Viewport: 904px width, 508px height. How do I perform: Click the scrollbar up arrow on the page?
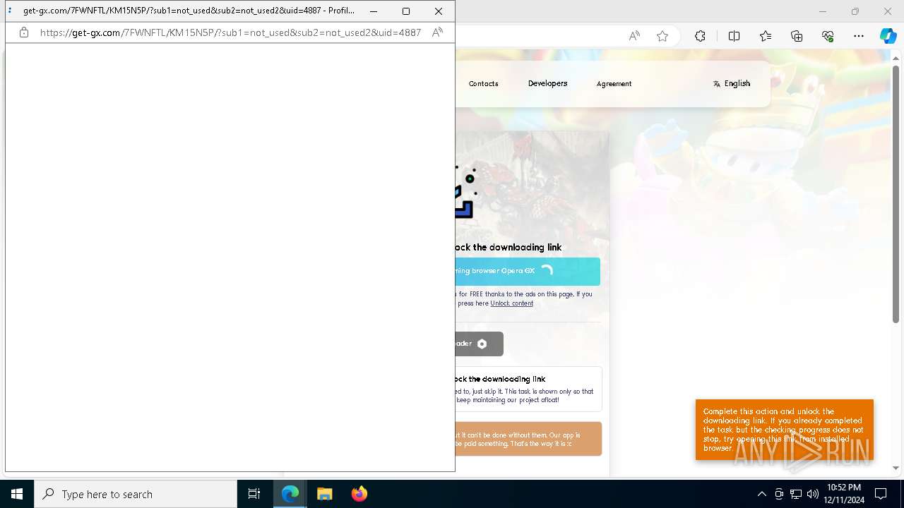tap(896, 58)
